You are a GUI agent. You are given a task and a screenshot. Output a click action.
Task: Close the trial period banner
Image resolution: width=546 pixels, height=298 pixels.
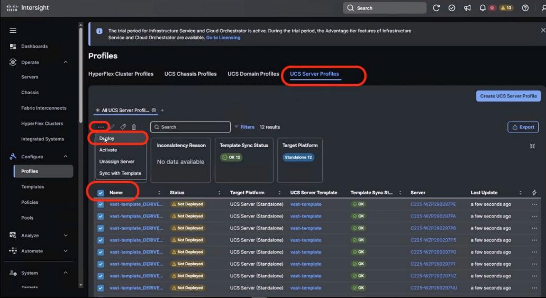click(x=543, y=30)
